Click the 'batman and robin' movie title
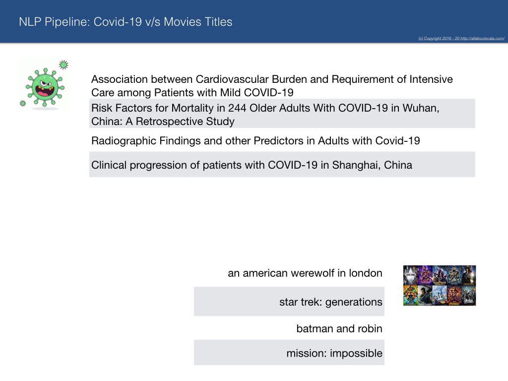508x381 pixels. point(339,328)
